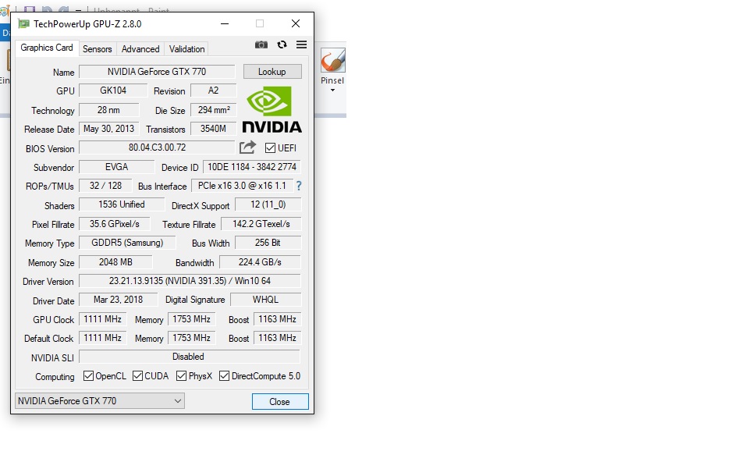The image size is (749, 462).
Task: Click NVIDIA SLI field showing Disabled
Action: [x=189, y=357]
